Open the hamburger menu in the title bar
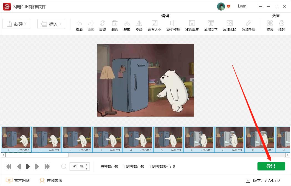Image resolution: width=291 pixels, height=186 pixels. point(260,6)
